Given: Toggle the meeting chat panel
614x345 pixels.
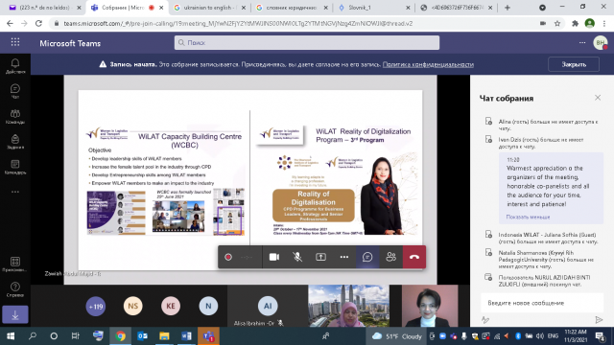Looking at the screenshot, I should tap(367, 257).
